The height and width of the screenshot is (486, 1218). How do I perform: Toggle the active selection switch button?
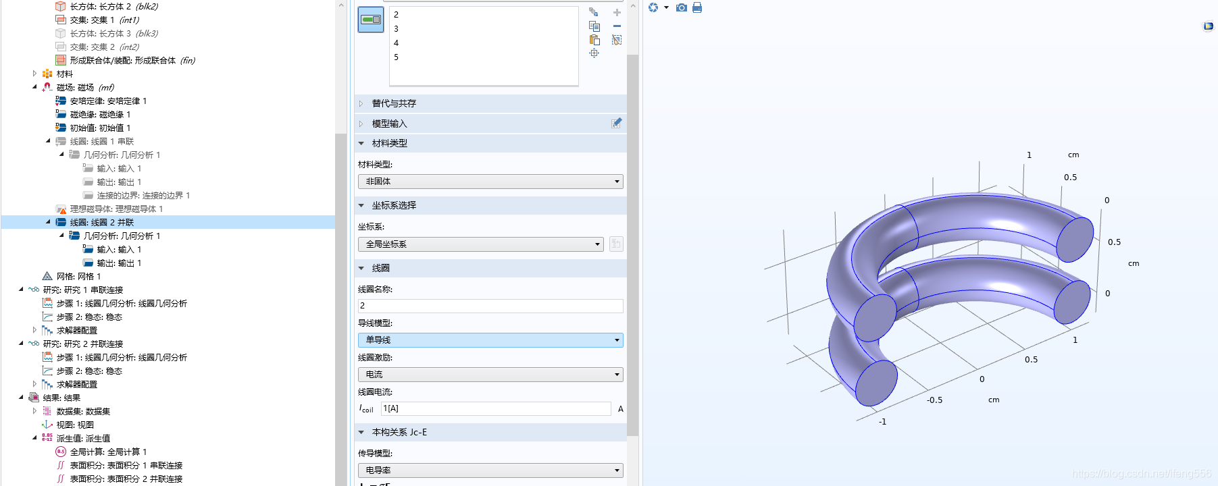pyautogui.click(x=371, y=20)
